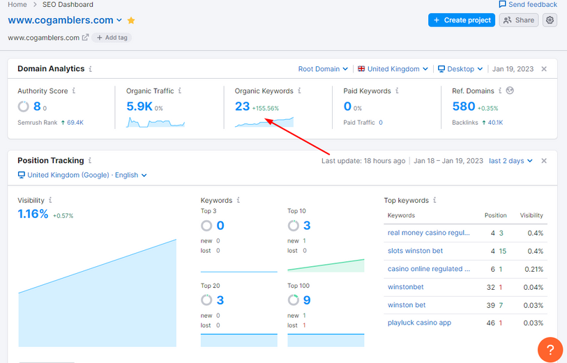
Task: Click the Organic Traffic info icon
Action: click(x=180, y=91)
